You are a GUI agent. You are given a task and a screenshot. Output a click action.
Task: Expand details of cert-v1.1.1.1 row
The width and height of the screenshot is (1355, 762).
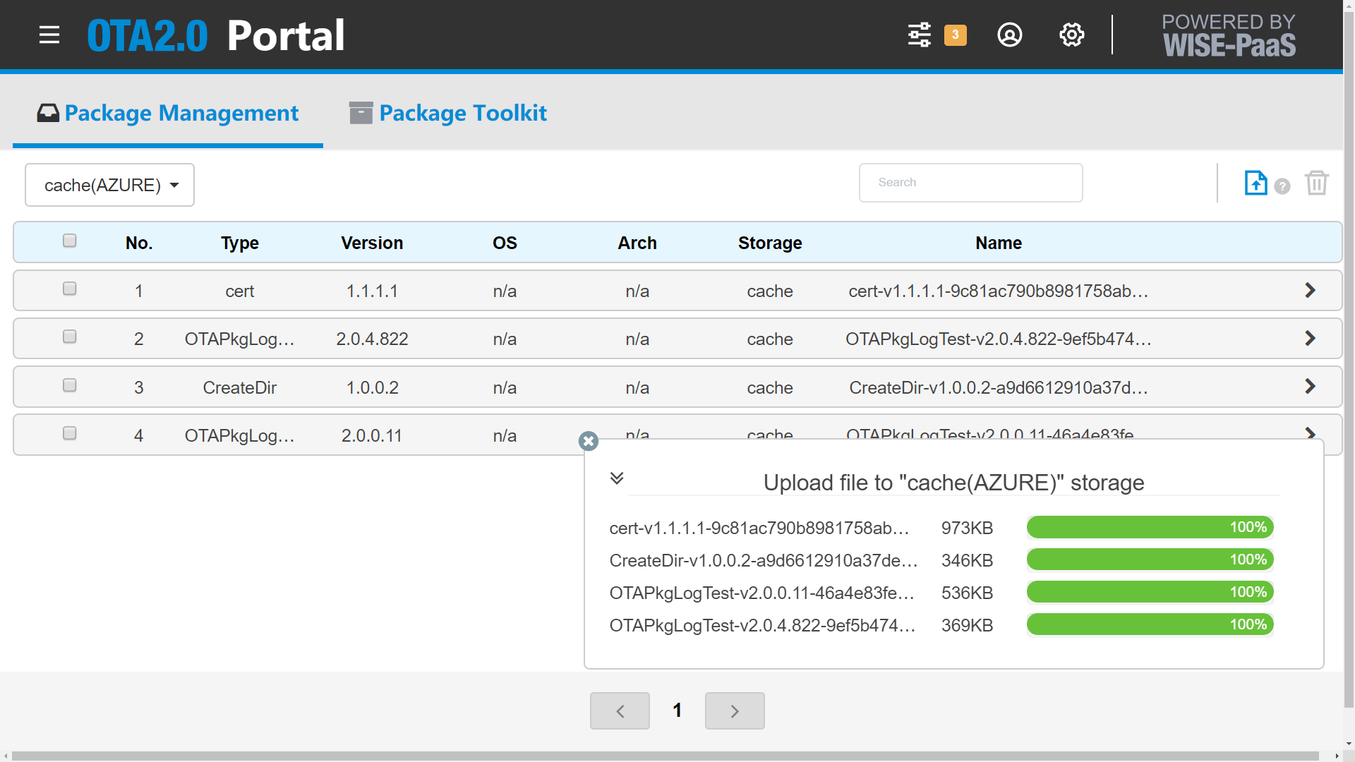[x=1310, y=290]
